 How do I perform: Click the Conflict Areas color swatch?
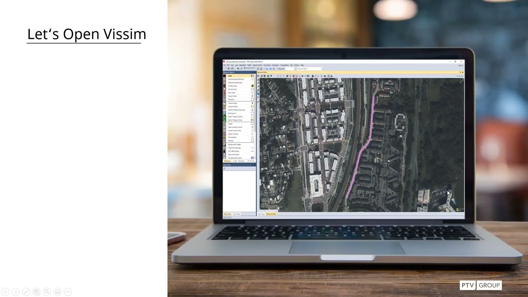tap(252, 86)
